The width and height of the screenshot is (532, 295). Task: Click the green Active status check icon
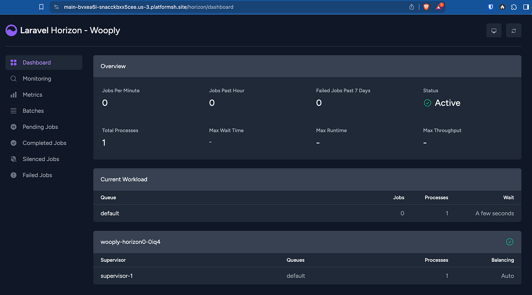(x=427, y=102)
